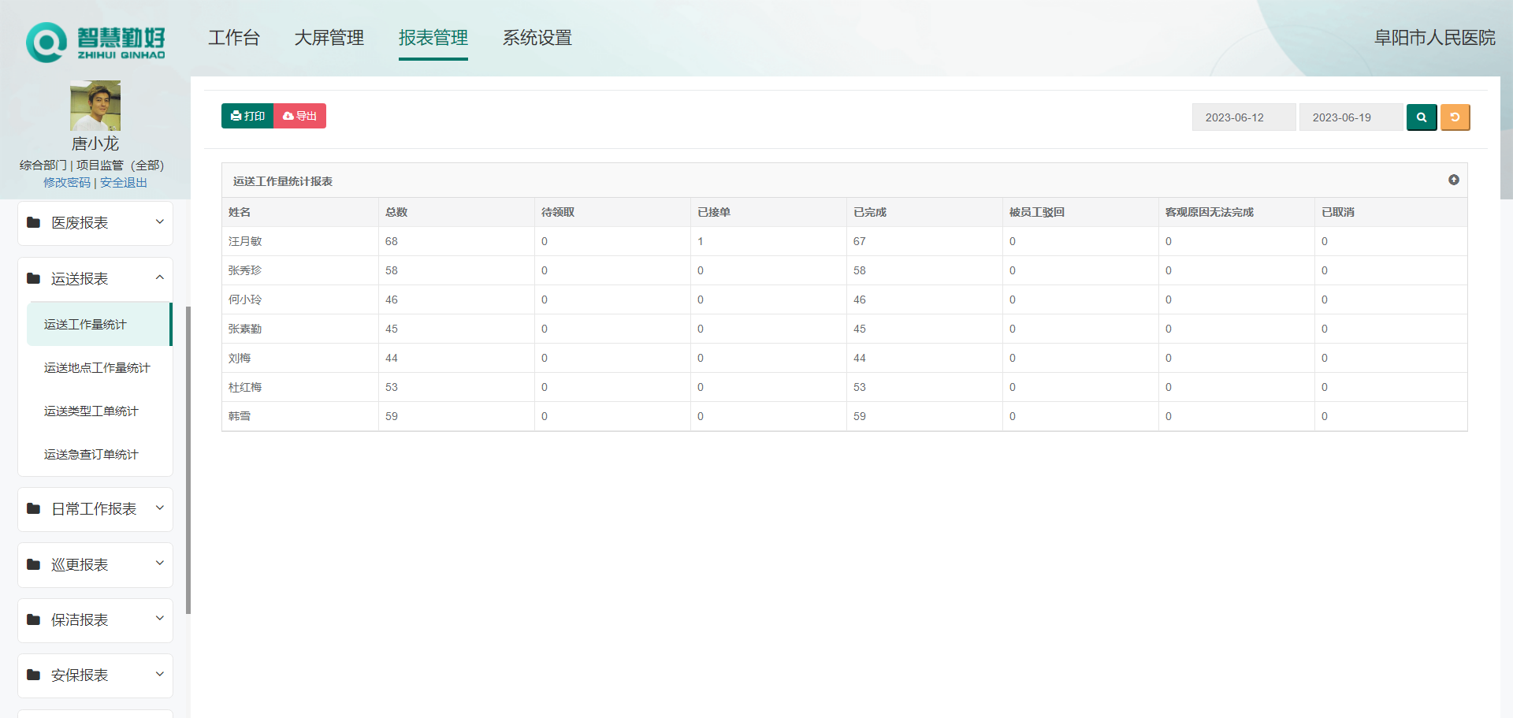This screenshot has height=718, width=1513.
Task: Click the end date field 2023-06-19
Action: [x=1351, y=117]
